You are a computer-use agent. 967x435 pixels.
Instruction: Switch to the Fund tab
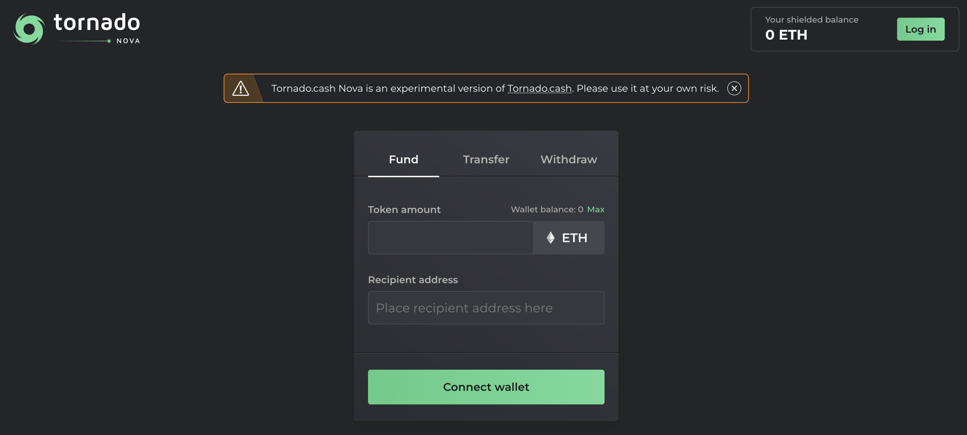tap(403, 159)
